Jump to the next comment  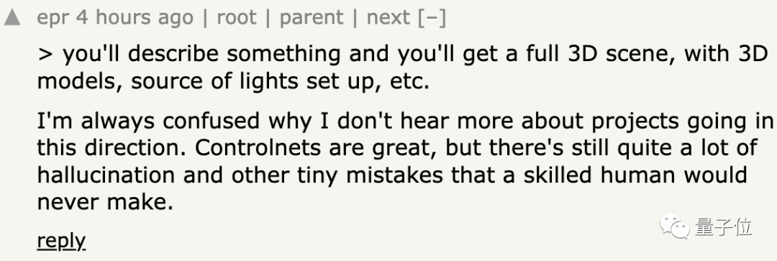coord(388,18)
